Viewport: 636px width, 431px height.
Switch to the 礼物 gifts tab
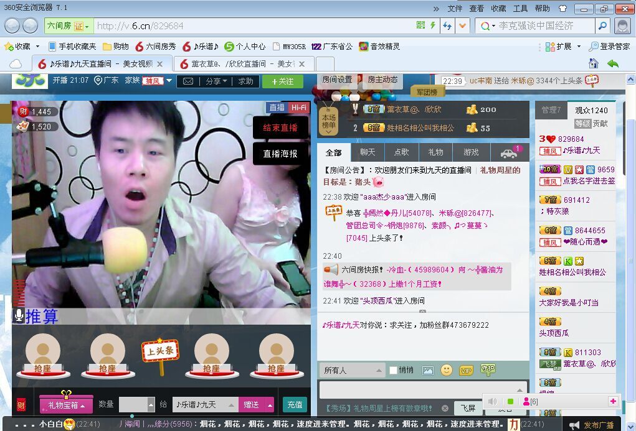(436, 152)
